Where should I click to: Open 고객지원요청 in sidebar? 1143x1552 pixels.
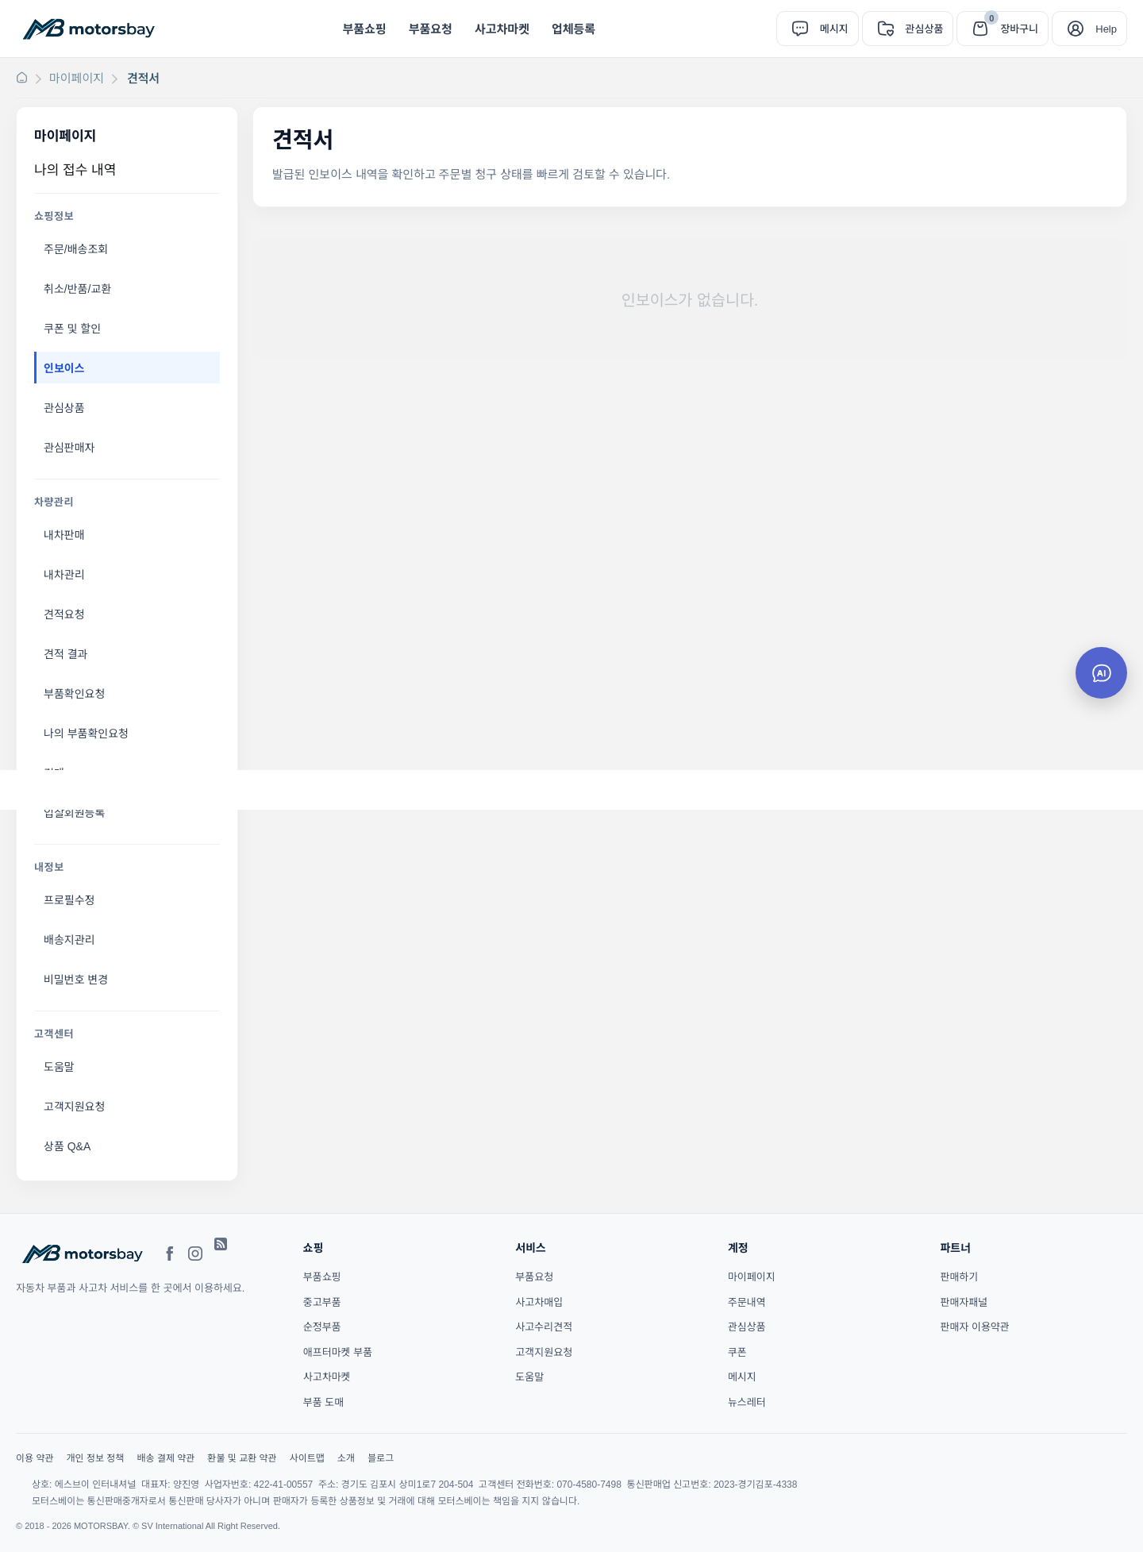pos(127,1106)
